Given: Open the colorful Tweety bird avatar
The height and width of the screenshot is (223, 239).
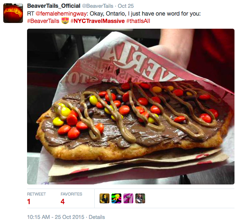Looking at the screenshot, I should click(116, 198).
